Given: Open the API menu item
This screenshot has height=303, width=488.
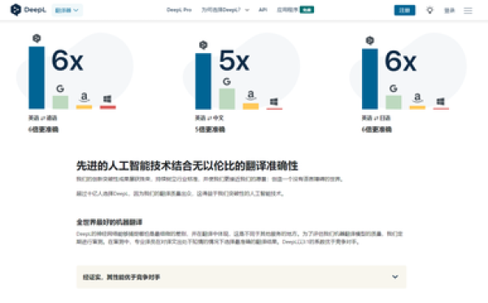Looking at the screenshot, I should 263,10.
